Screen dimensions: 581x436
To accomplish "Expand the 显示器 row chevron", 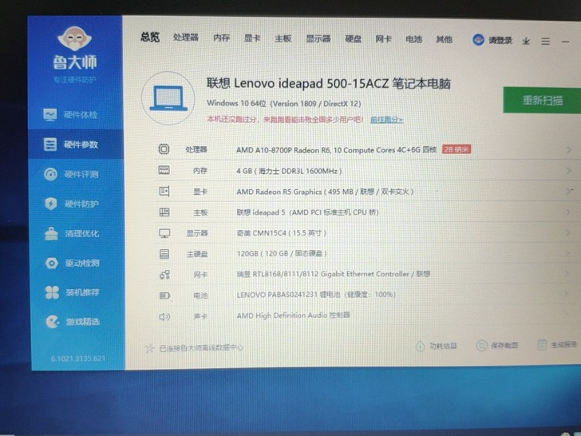I will (x=568, y=233).
